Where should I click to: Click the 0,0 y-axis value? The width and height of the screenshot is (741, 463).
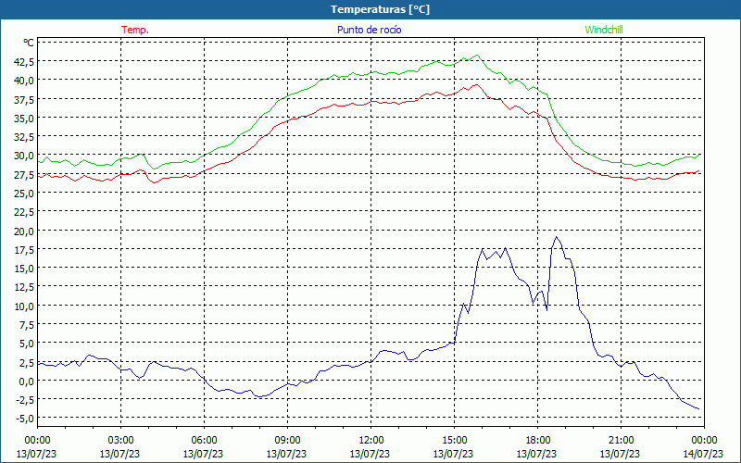pyautogui.click(x=27, y=381)
